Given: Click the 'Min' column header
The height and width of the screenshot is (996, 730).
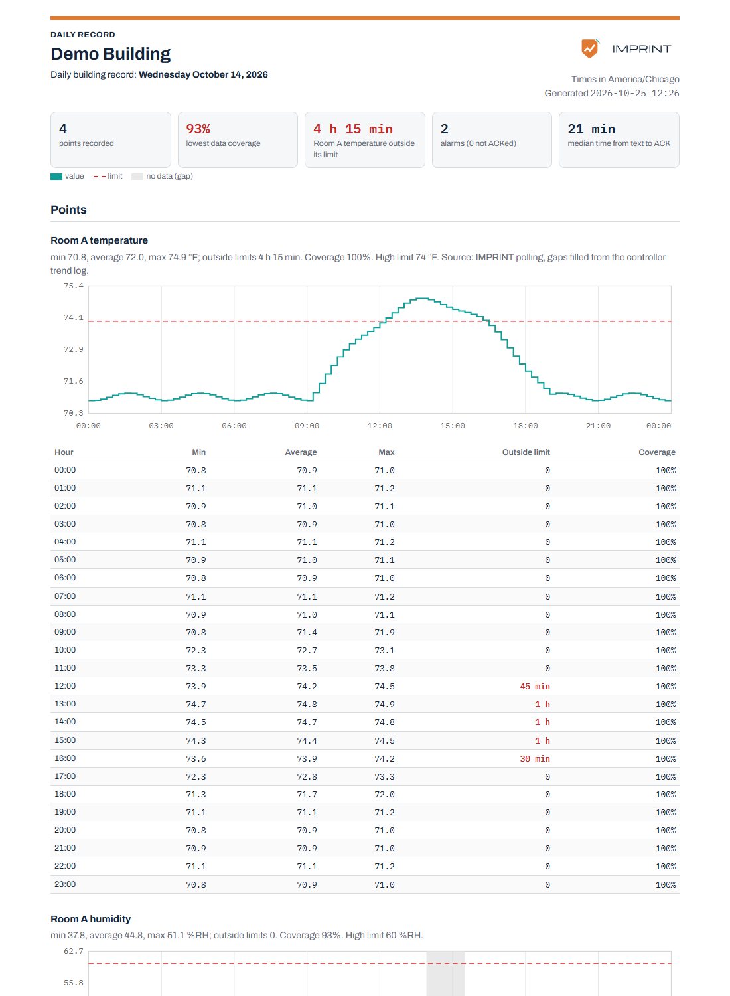Looking at the screenshot, I should coord(199,452).
